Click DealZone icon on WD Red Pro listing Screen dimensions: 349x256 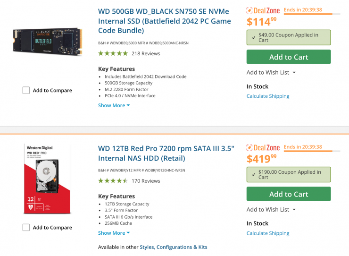coord(250,147)
